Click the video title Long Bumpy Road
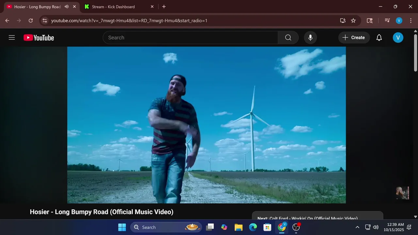This screenshot has height=235, width=418. (102, 212)
